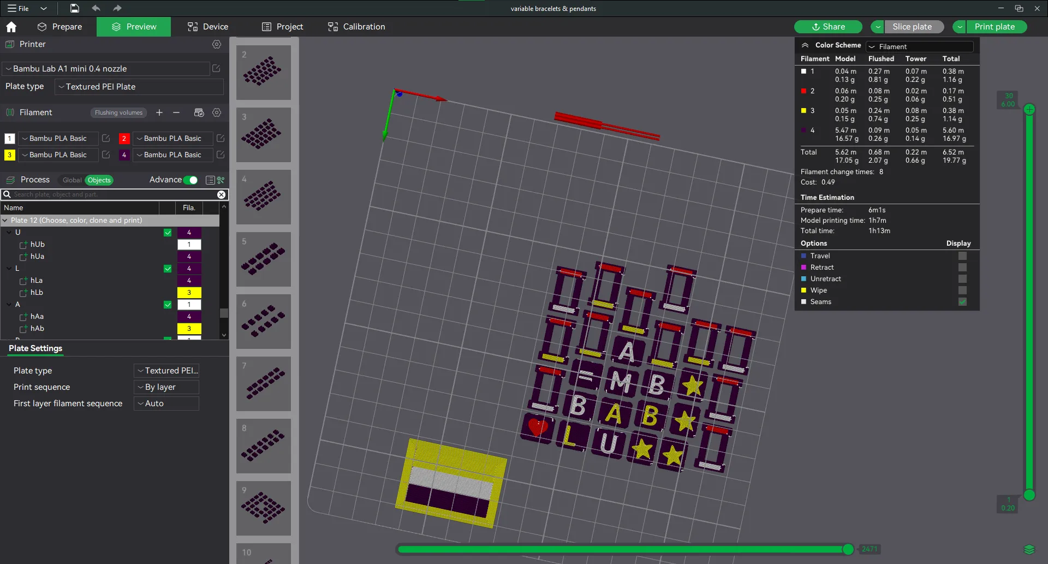Click the vertical layer slider bottom handle

[1029, 495]
